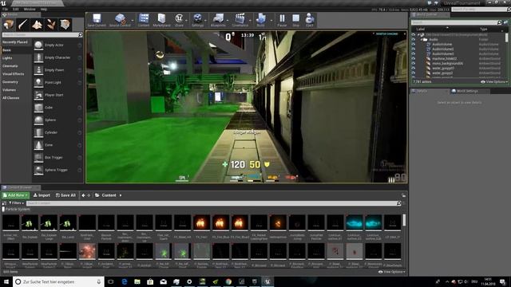Open Content Browser View Options dropdown
511x287 pixels.
coord(392,272)
